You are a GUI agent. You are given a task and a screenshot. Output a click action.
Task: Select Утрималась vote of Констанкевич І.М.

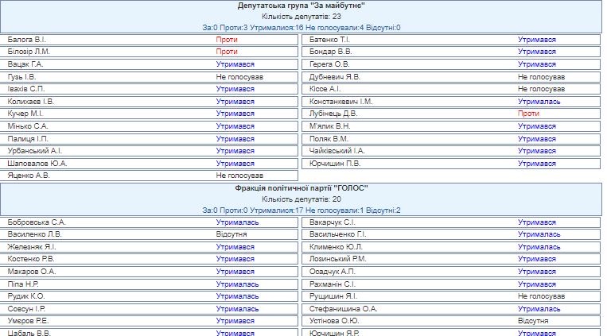click(x=539, y=102)
